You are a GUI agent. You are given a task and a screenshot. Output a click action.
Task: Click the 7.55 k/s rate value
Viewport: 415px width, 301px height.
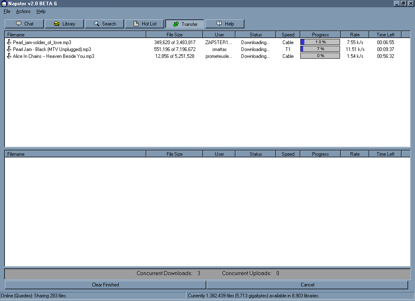(355, 42)
